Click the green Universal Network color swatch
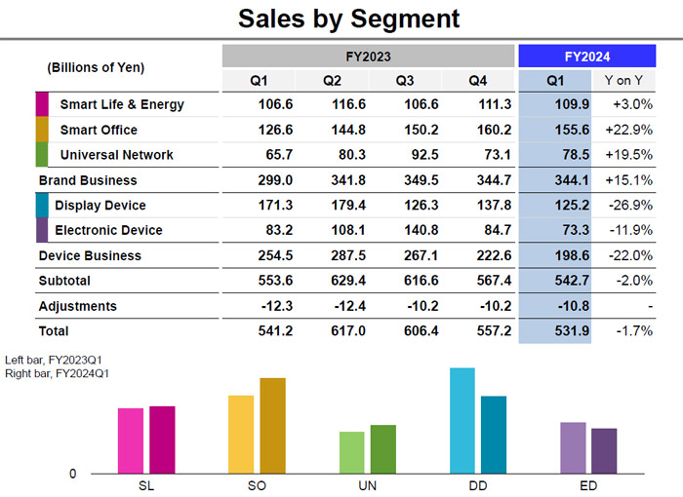Image resolution: width=683 pixels, height=497 pixels. tap(42, 155)
